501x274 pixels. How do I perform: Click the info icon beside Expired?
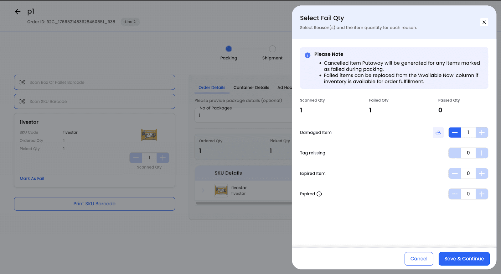click(319, 194)
